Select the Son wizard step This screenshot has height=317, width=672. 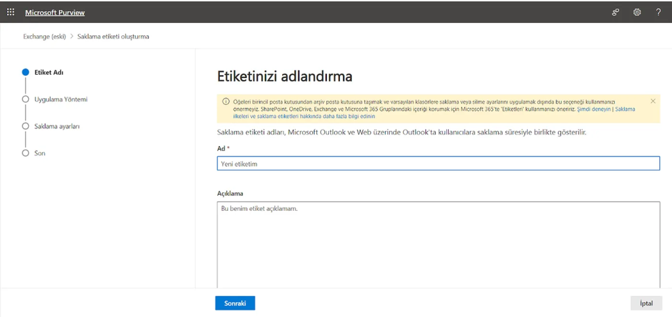pos(39,153)
